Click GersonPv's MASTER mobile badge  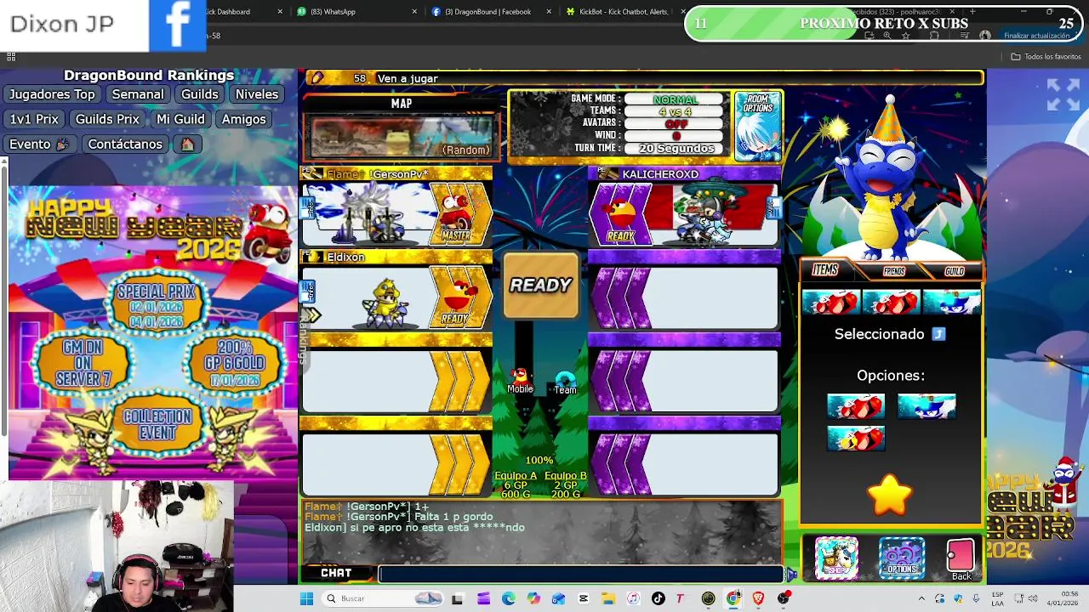pos(456,216)
